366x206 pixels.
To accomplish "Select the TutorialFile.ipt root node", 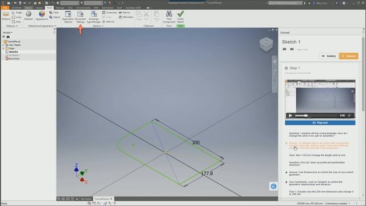I will (x=12, y=41).
